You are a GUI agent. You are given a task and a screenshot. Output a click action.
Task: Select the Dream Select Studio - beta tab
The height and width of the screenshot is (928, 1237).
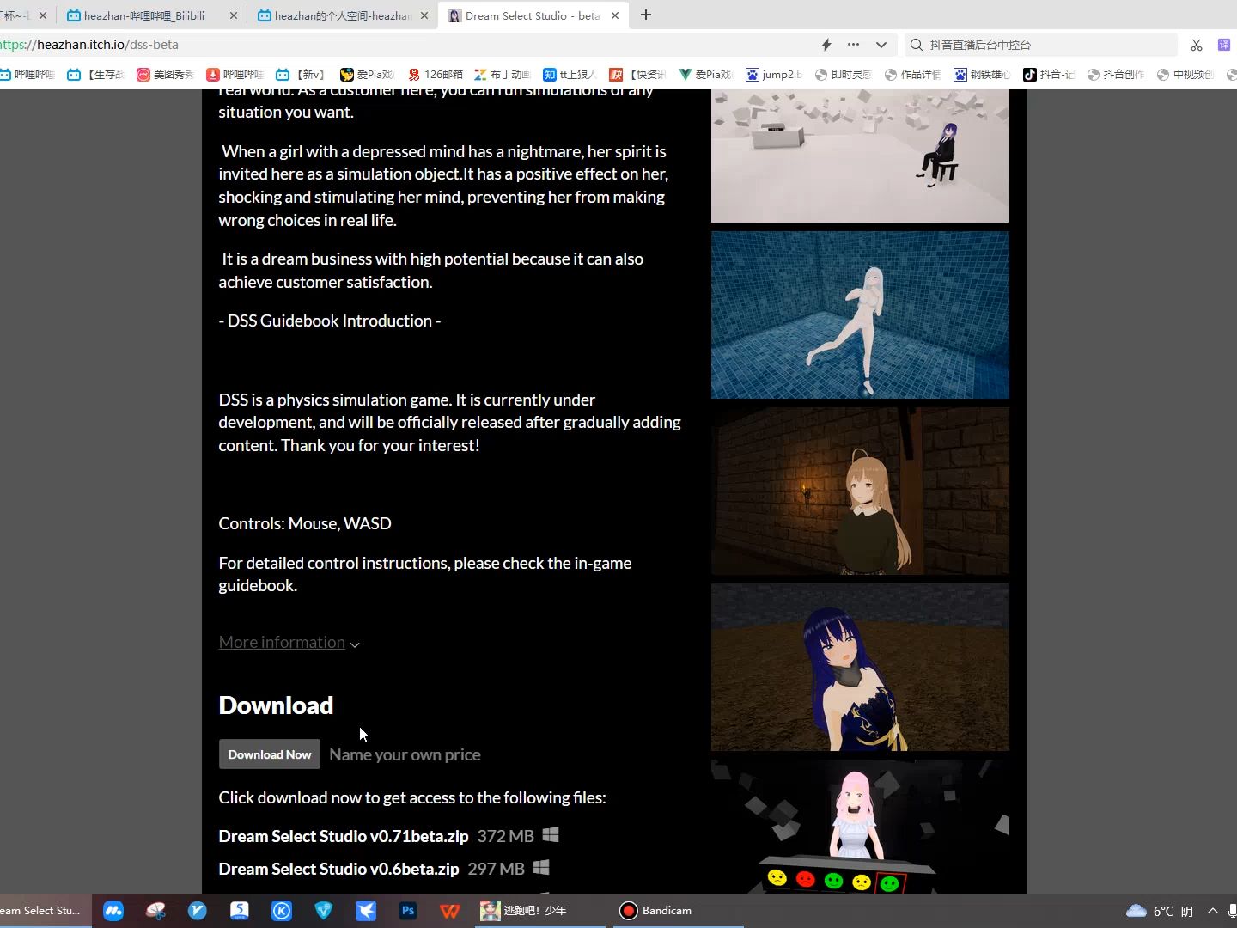[533, 15]
